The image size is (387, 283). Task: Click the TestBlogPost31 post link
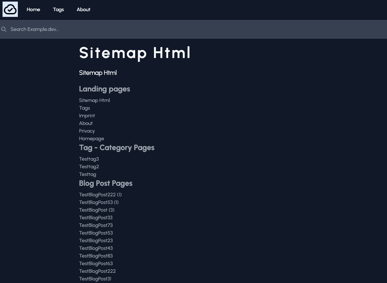pyautogui.click(x=95, y=279)
